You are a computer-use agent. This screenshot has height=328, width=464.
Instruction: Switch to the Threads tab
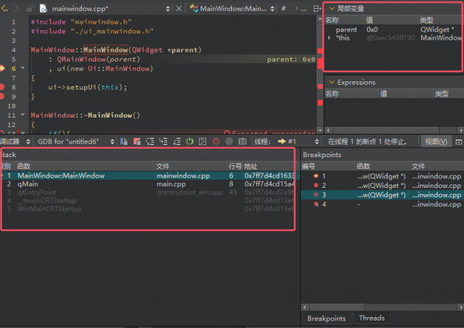371,318
